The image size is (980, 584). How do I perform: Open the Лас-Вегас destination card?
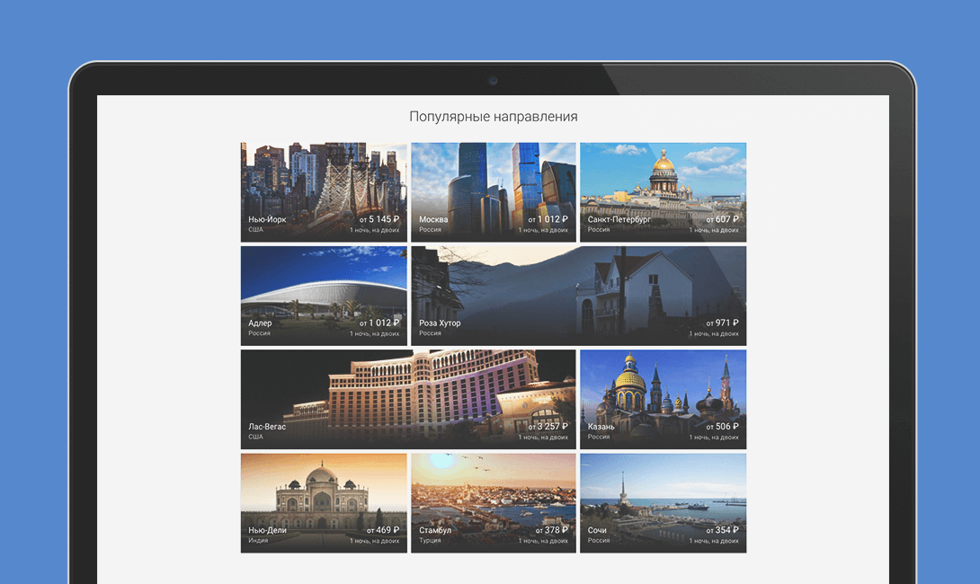click(x=408, y=399)
